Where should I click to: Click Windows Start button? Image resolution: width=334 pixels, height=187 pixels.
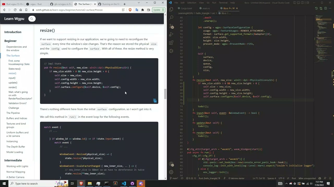(4, 184)
